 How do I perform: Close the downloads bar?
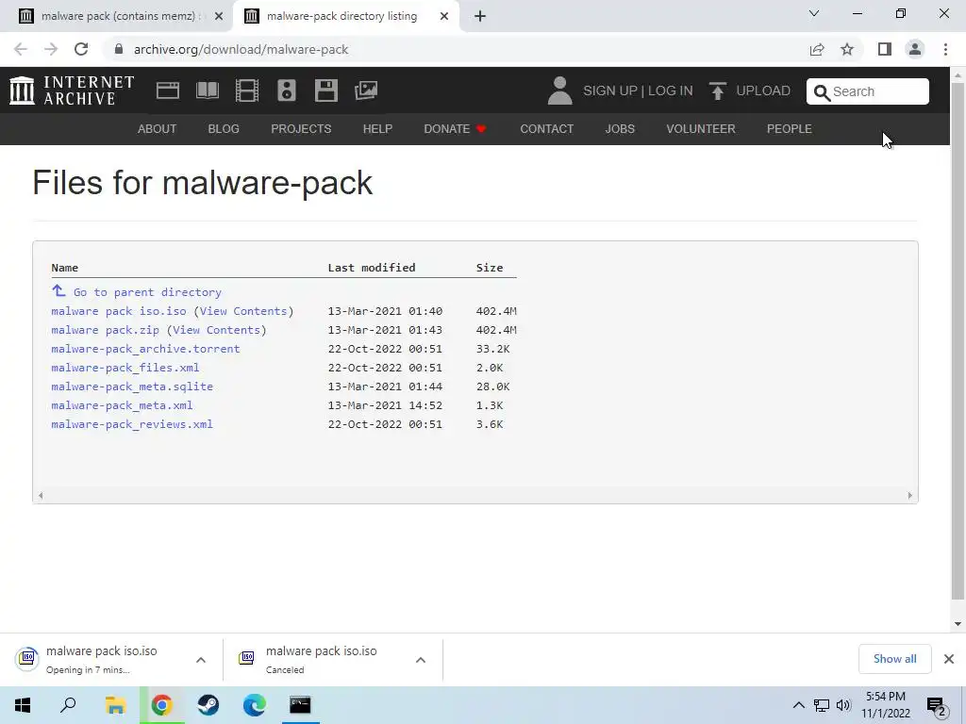(949, 659)
